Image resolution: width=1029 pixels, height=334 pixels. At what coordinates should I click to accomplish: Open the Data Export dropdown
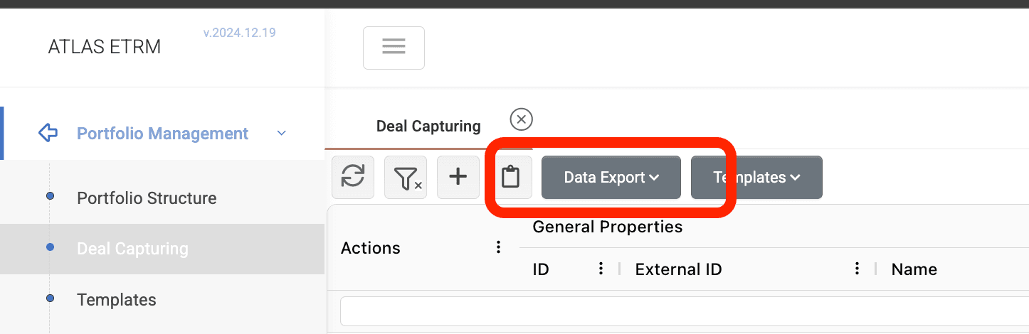[611, 177]
